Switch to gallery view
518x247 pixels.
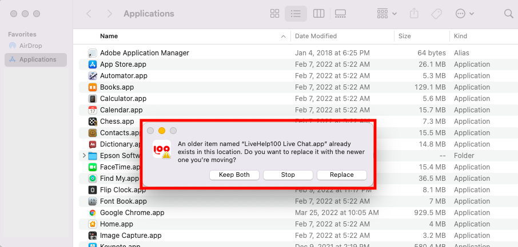(340, 14)
